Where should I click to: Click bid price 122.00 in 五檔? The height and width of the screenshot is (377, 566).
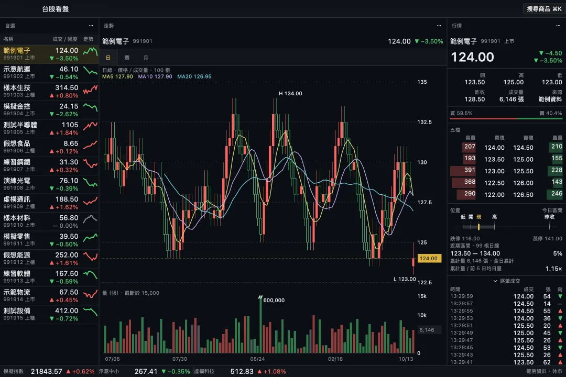point(494,194)
